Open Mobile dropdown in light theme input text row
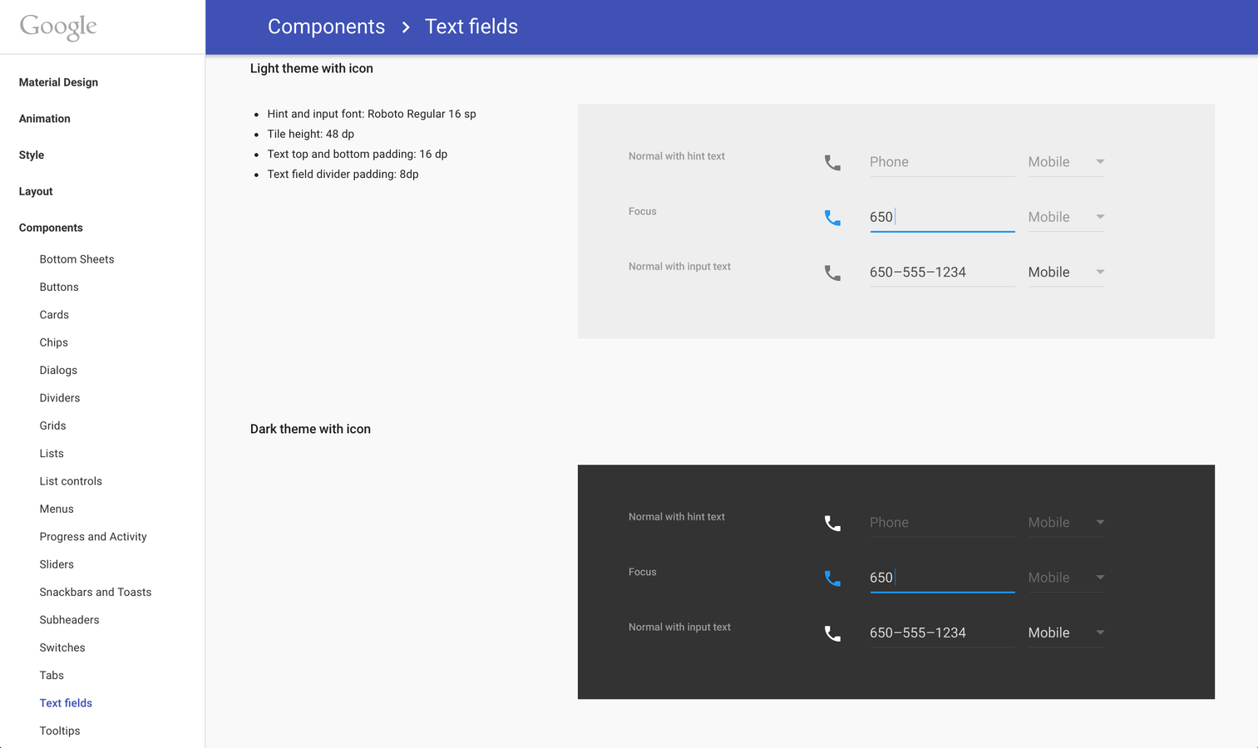Viewport: 1258px width, 748px height. pyautogui.click(x=1066, y=272)
